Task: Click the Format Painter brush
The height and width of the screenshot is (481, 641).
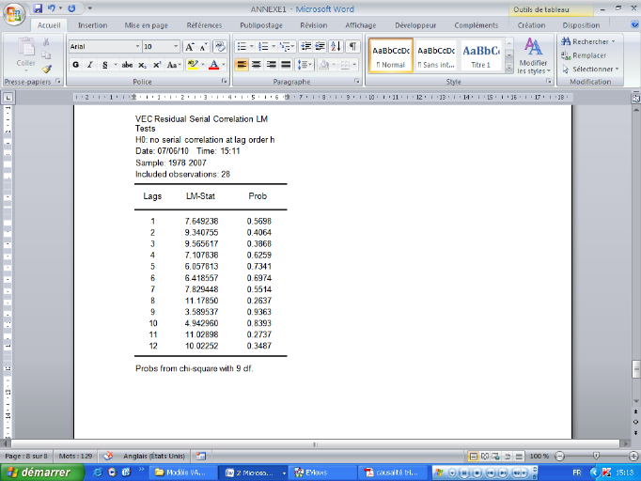Action: coord(48,69)
